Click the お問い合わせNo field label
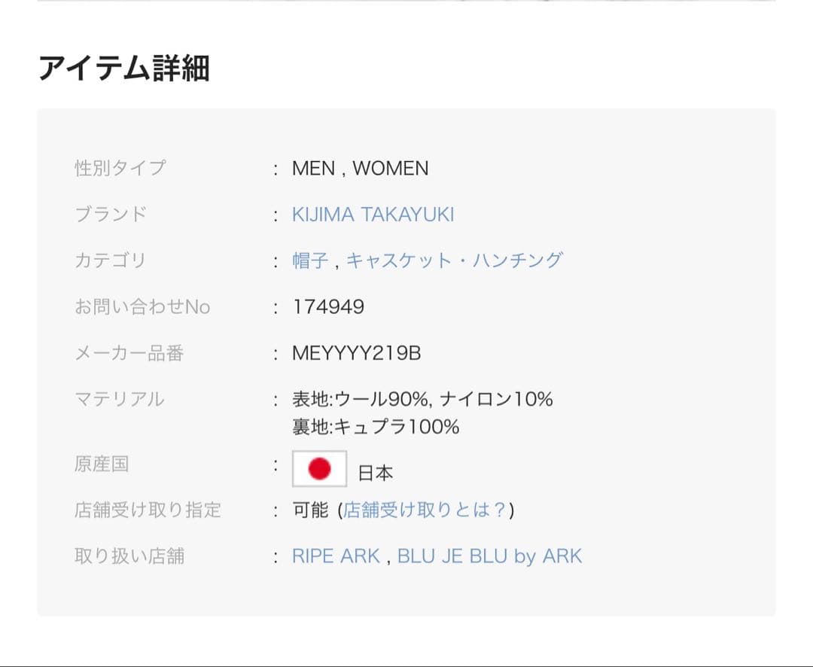Viewport: 813px width, 667px height. pyautogui.click(x=142, y=307)
